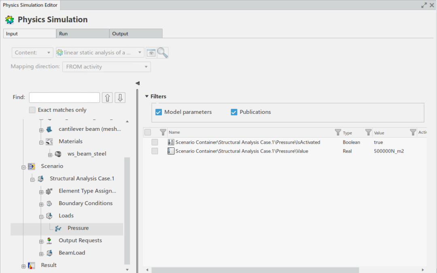Switch to the Run tab
This screenshot has height=273, width=437.
(83, 34)
